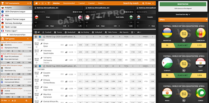Switch to the Recommended tab
209x103 pixels.
click(69, 3)
